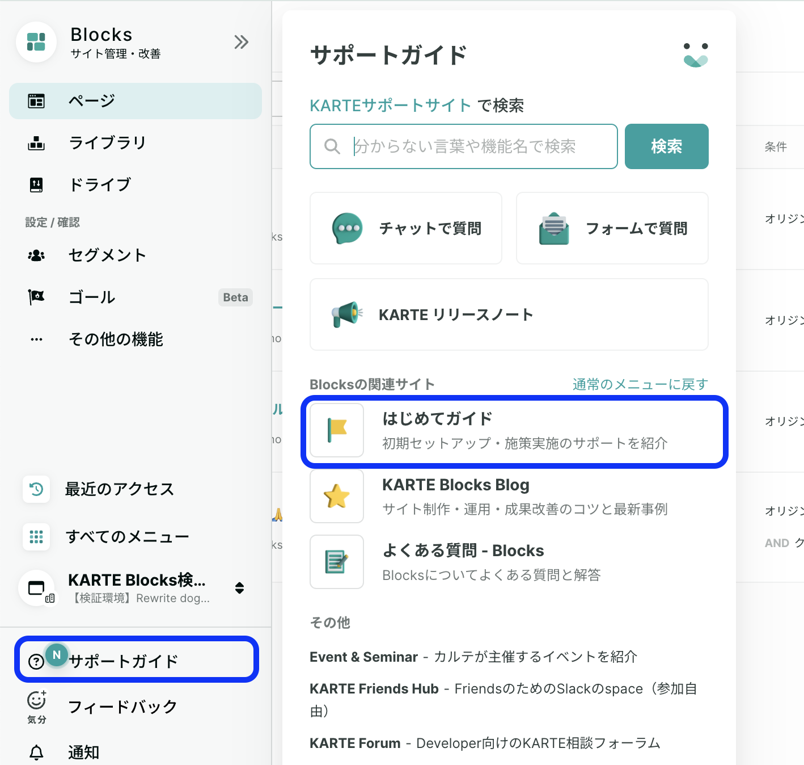
Task: Open the ドライブ menu item
Action: pyautogui.click(x=136, y=184)
